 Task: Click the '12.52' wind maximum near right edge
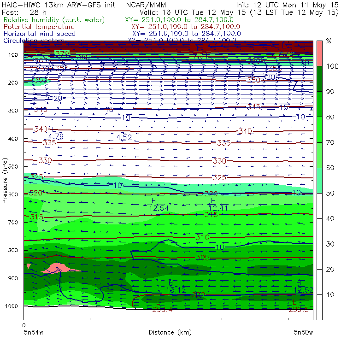303,290
